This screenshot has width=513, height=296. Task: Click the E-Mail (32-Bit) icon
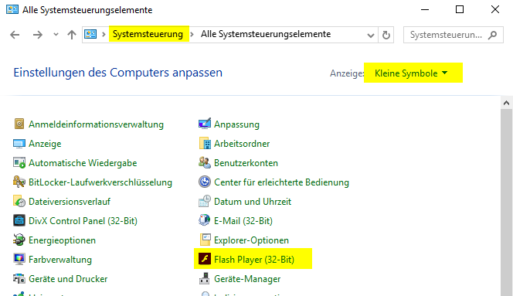click(x=205, y=221)
